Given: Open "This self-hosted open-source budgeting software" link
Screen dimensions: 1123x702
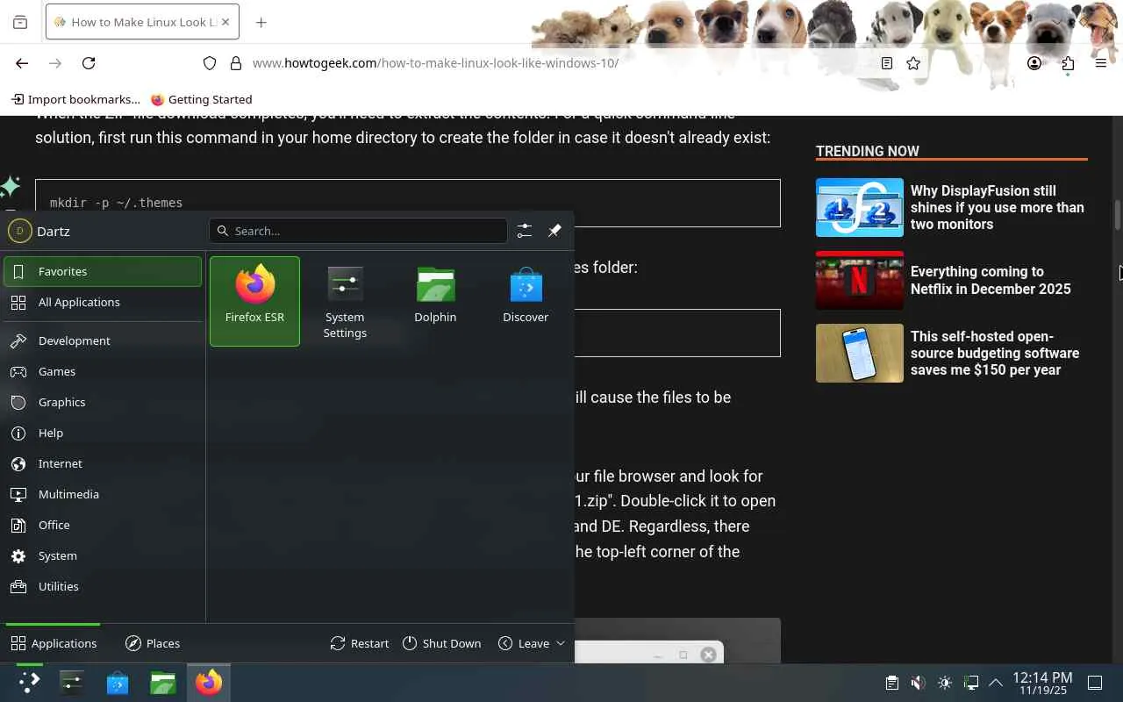Looking at the screenshot, I should click(995, 353).
